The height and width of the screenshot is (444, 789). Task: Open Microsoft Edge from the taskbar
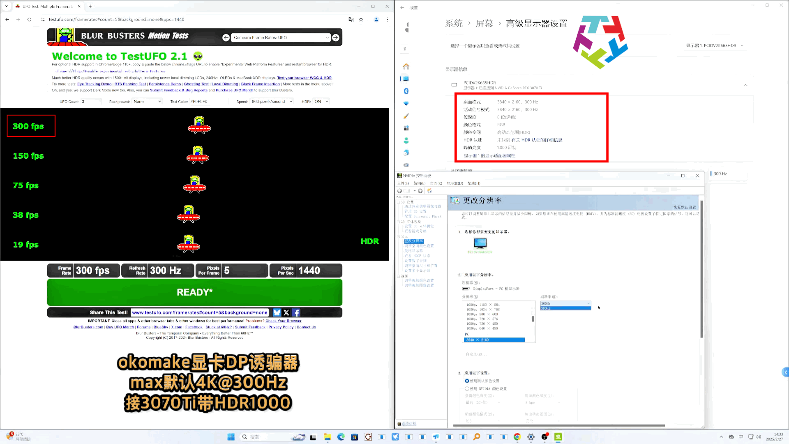click(341, 437)
